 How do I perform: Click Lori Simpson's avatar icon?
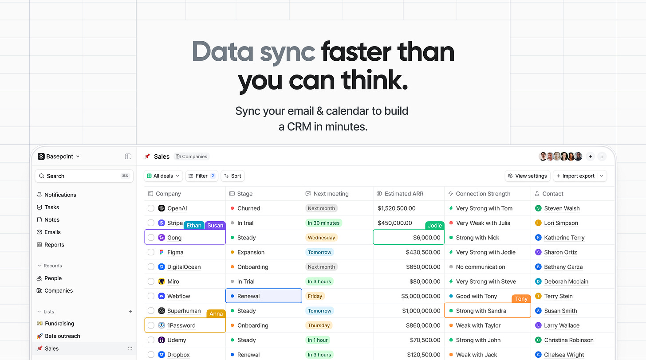[x=538, y=223]
